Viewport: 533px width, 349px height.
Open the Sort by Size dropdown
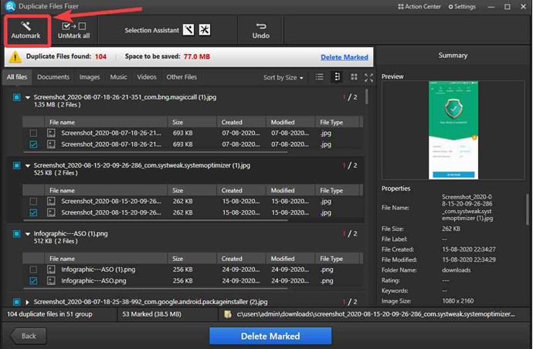coord(283,77)
